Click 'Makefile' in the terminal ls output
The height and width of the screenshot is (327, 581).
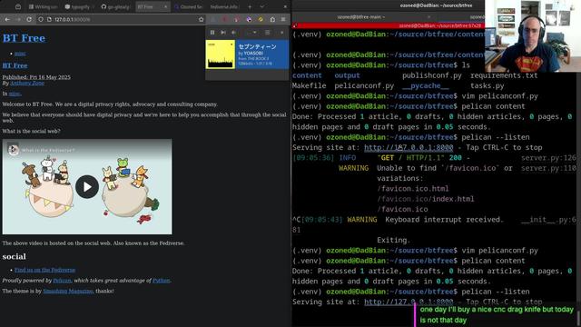[309, 85]
